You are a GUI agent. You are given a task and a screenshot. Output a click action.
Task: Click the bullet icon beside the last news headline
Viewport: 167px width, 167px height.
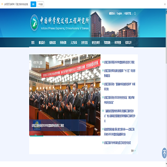pyautogui.click(x=103, y=142)
